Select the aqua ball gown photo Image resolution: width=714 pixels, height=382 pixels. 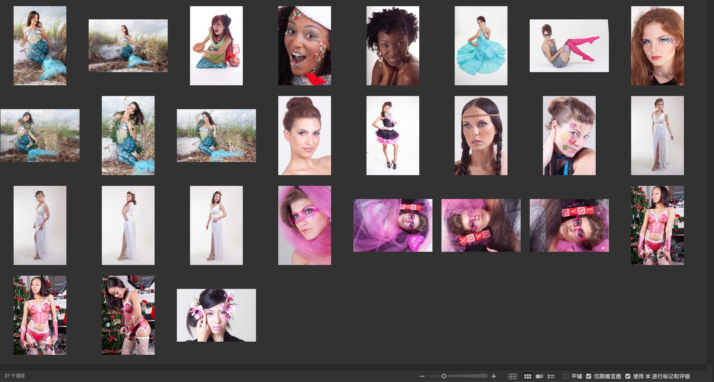481,46
